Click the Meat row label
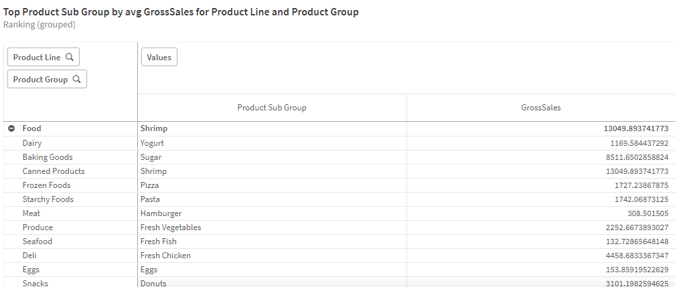The width and height of the screenshot is (681, 289). point(31,213)
